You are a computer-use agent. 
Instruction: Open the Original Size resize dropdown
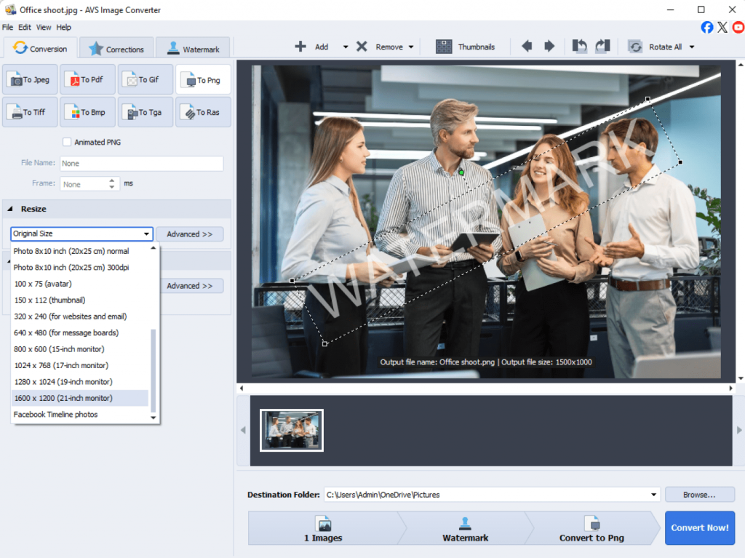click(x=81, y=234)
